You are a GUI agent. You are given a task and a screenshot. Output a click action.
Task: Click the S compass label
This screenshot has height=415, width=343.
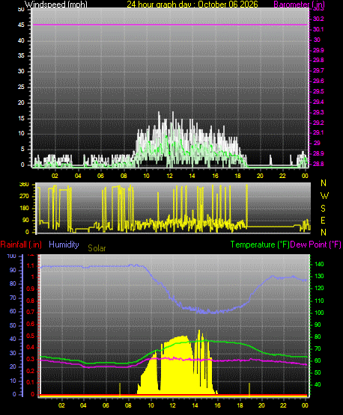323,209
